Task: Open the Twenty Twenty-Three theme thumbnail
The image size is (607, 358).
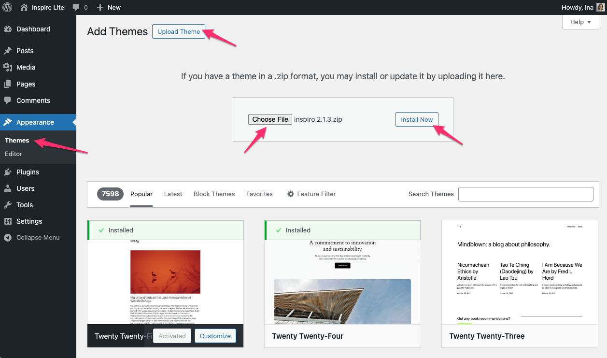Action: (520, 272)
